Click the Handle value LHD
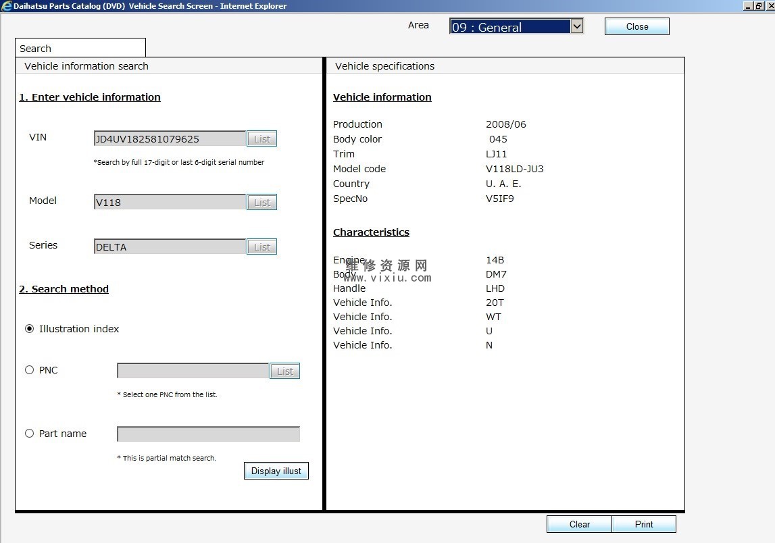This screenshot has width=775, height=543. 495,288
